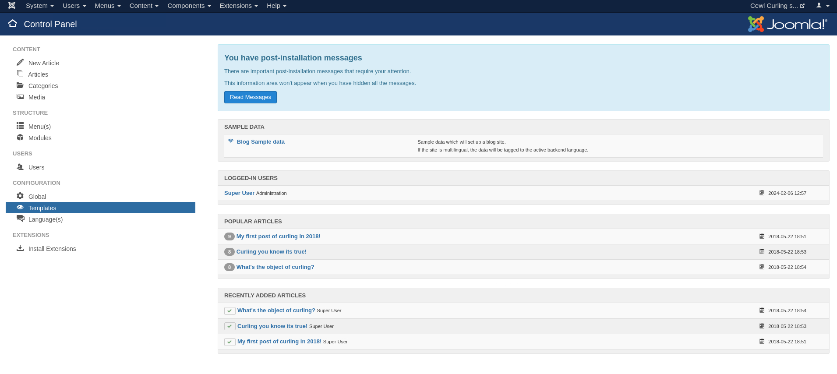Screen dimensions: 837x374
Task: Click the Language(s) comments icon
Action: (20, 219)
